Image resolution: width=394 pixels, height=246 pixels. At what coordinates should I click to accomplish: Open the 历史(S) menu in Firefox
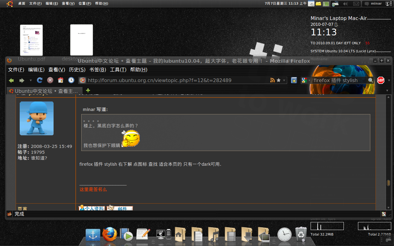[77, 70]
